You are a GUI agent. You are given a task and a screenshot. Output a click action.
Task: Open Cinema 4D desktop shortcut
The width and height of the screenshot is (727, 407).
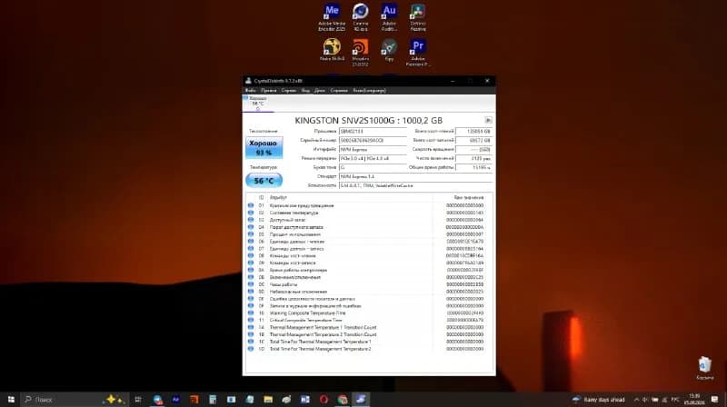360,17
